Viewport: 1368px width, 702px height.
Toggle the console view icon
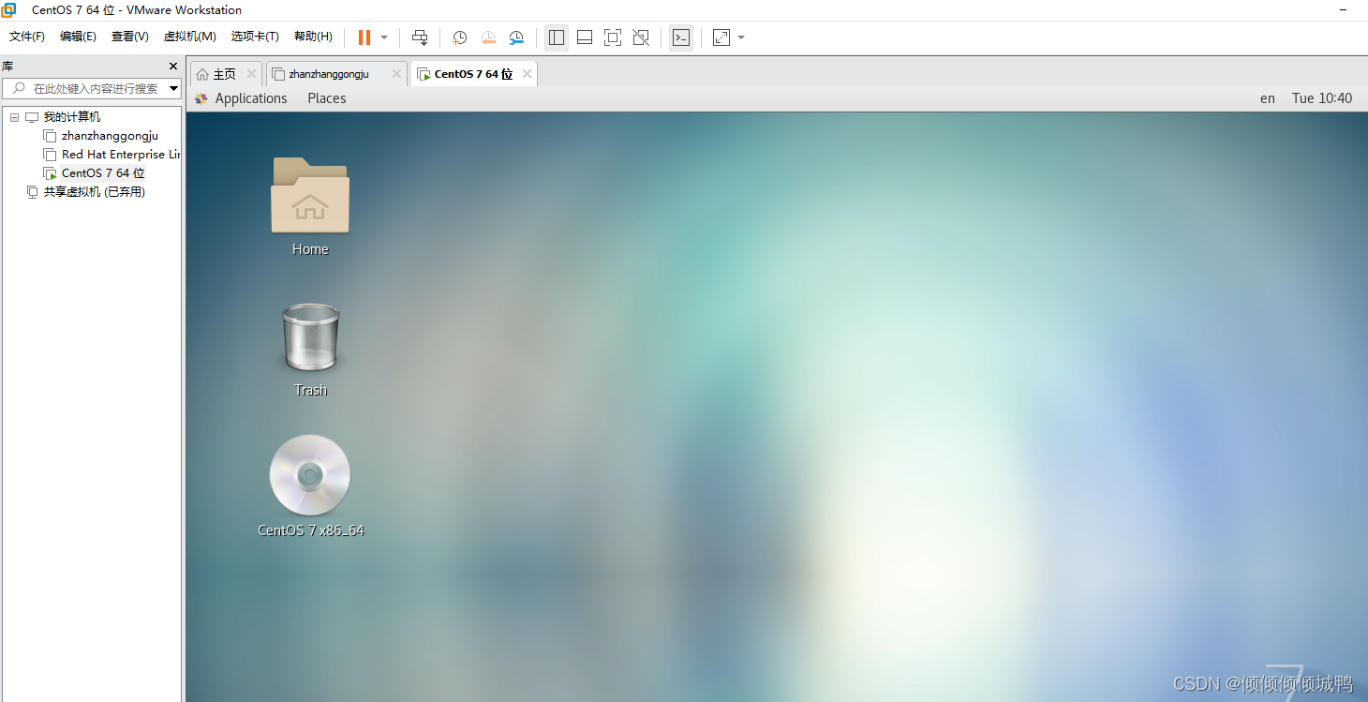681,37
